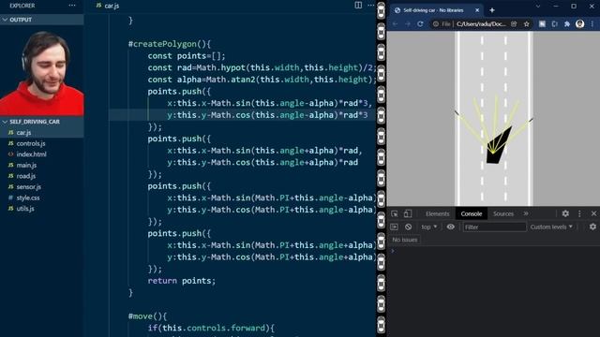Open Chrome three-dot menu
This screenshot has height=337, width=600.
[x=592, y=24]
